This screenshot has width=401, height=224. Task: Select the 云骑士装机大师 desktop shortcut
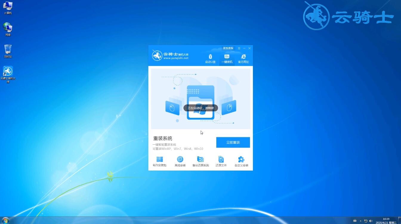coord(8,75)
